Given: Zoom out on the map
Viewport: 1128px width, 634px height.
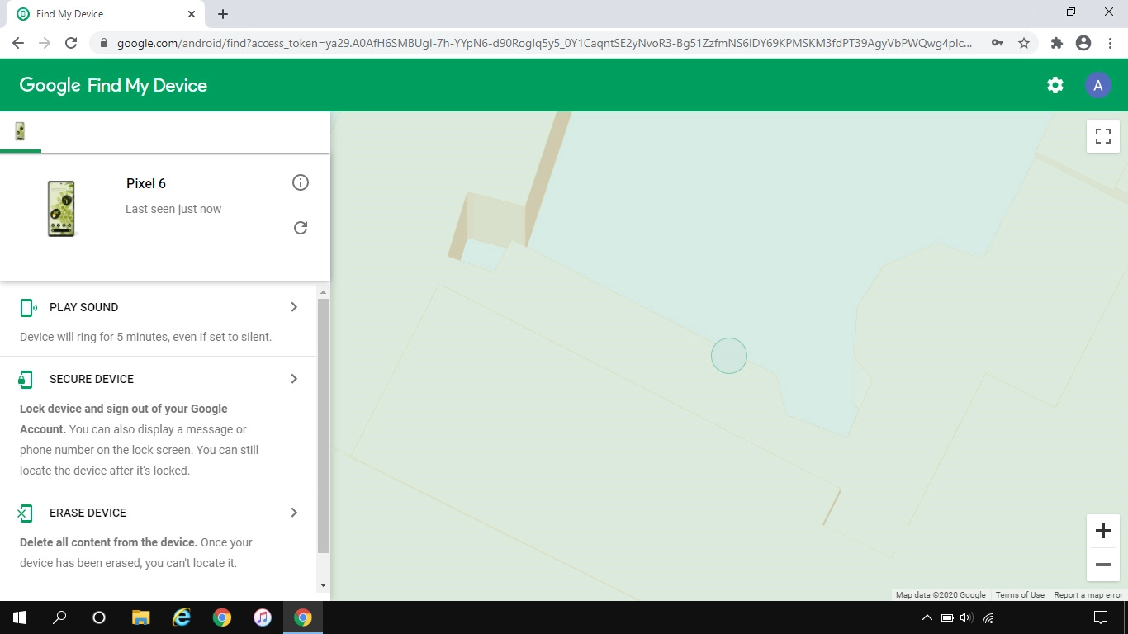Looking at the screenshot, I should coord(1102,565).
